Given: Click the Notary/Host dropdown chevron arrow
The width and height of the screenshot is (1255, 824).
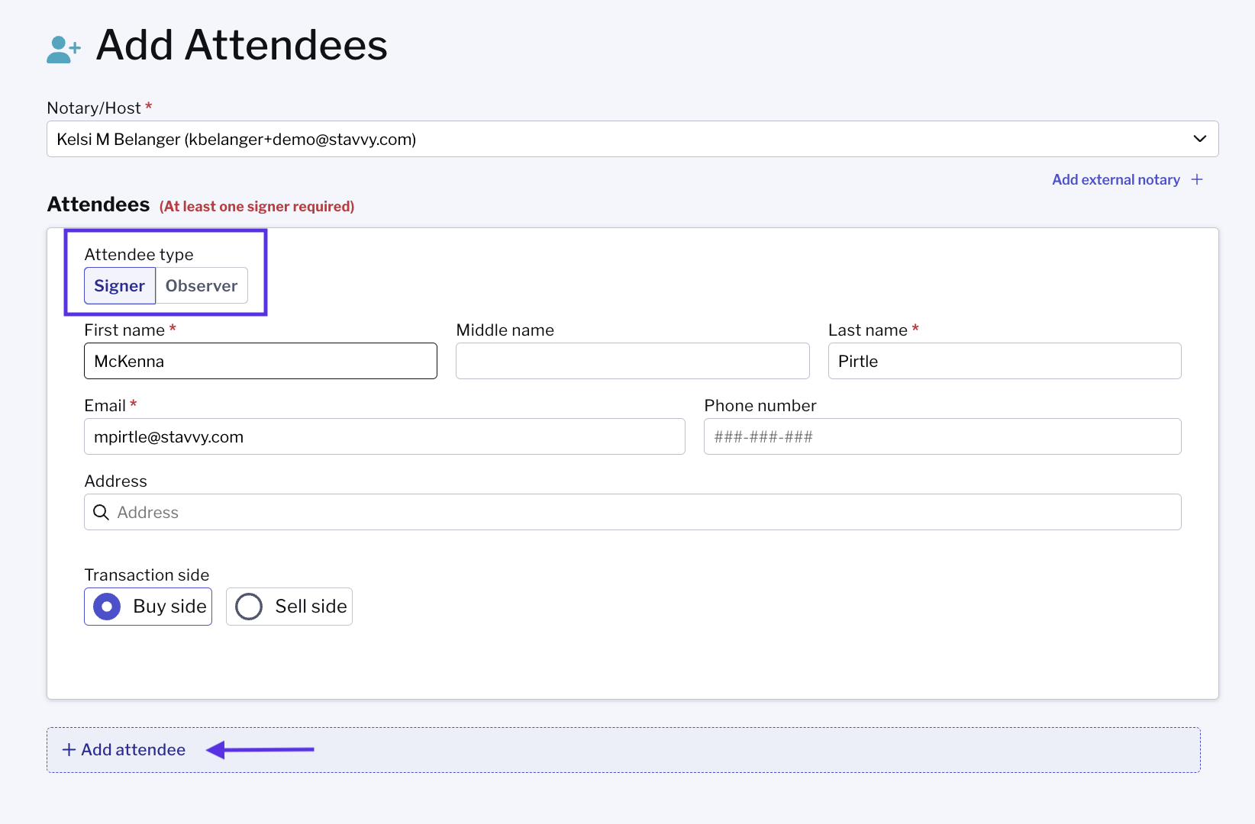Looking at the screenshot, I should 1199,139.
